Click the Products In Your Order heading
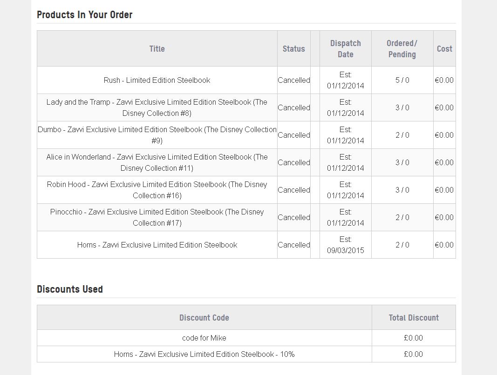The image size is (497, 375). [x=85, y=14]
